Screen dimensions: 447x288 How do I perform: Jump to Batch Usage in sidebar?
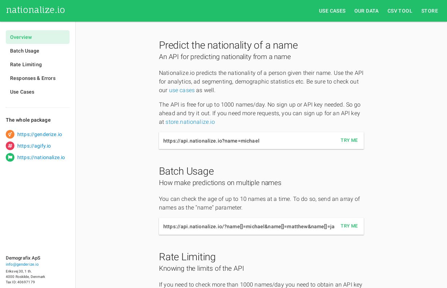(x=37, y=51)
